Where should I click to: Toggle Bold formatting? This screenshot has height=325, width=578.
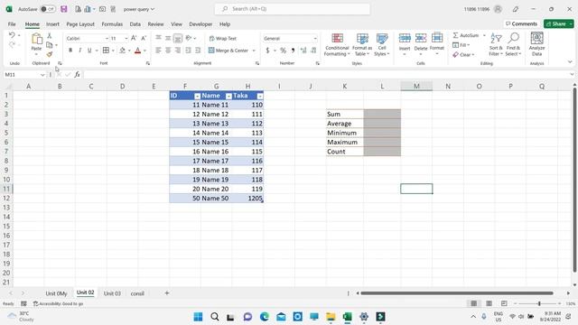pyautogui.click(x=70, y=51)
